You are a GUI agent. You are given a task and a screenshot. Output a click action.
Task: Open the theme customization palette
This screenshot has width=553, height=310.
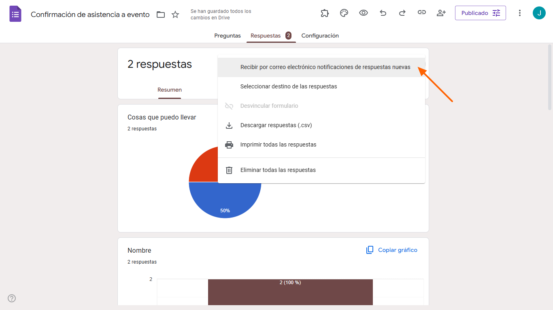pos(344,13)
